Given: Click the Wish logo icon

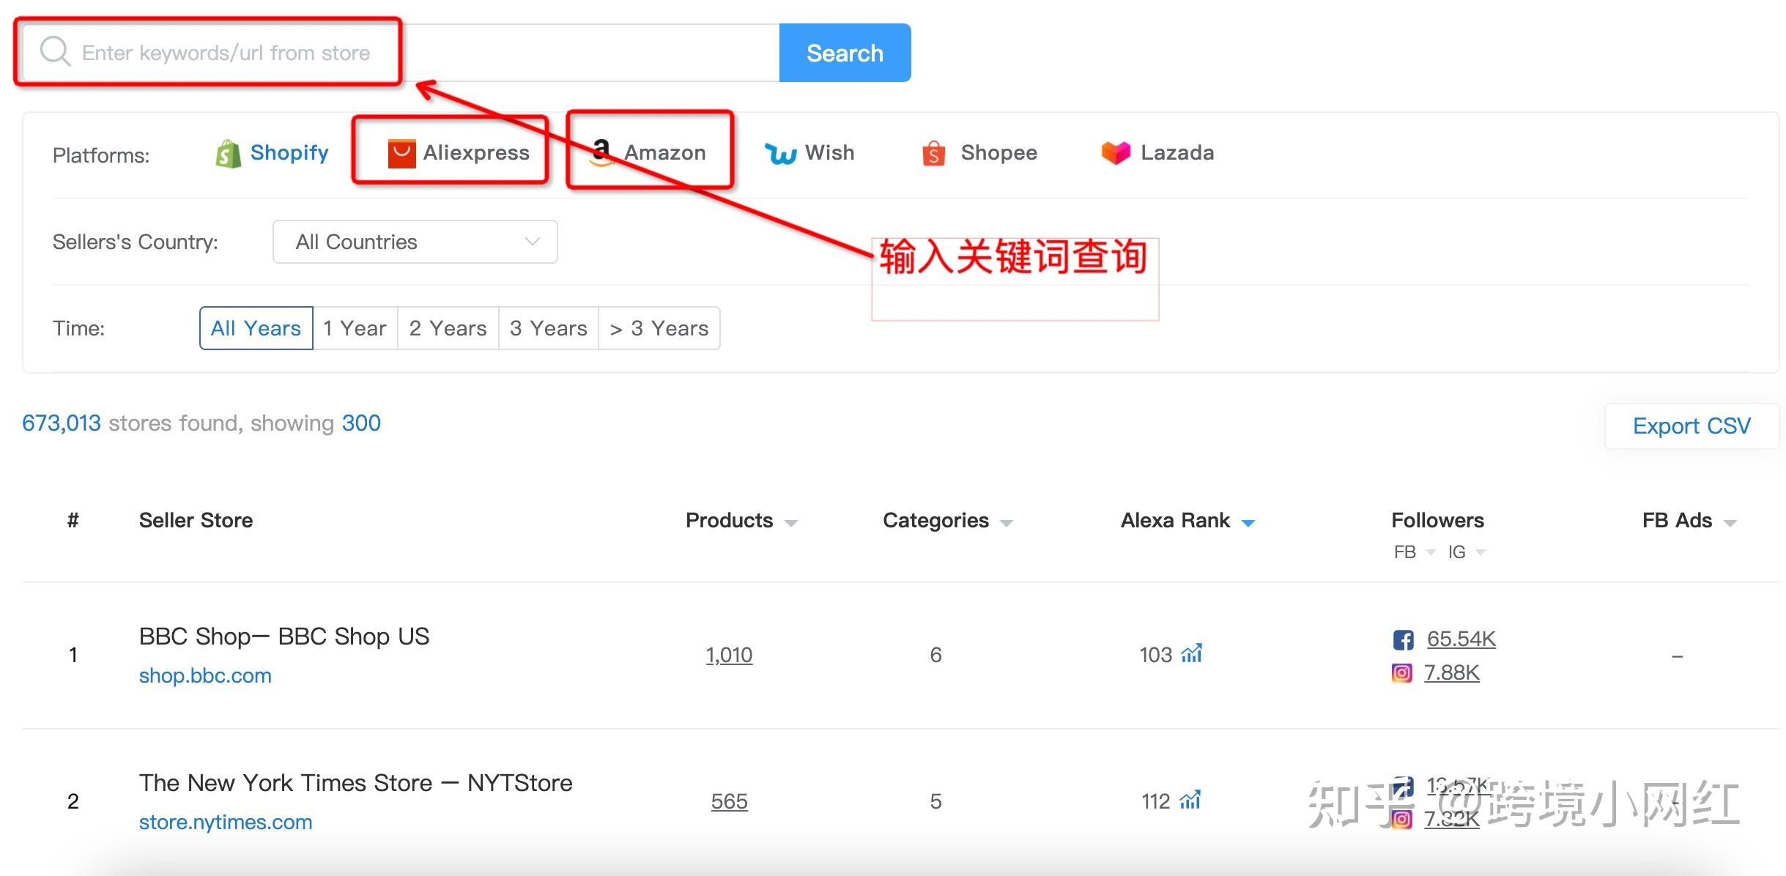Looking at the screenshot, I should pyautogui.click(x=780, y=154).
